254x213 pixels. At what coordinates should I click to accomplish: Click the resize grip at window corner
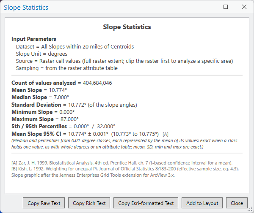(x=251, y=210)
